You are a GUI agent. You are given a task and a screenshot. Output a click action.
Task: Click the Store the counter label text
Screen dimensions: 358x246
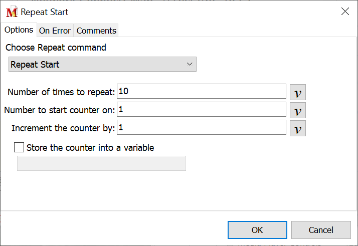[x=90, y=148]
